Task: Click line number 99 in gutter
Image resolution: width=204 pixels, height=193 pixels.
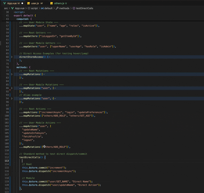Action: coord(7,112)
